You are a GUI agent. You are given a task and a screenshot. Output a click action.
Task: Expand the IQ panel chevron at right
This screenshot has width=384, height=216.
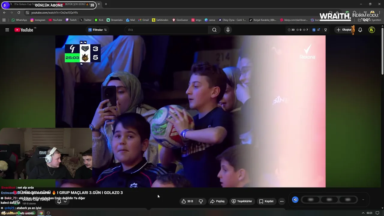[363, 199]
